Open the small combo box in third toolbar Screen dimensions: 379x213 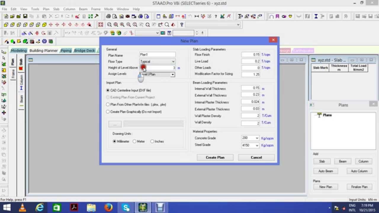[x=147, y=33]
